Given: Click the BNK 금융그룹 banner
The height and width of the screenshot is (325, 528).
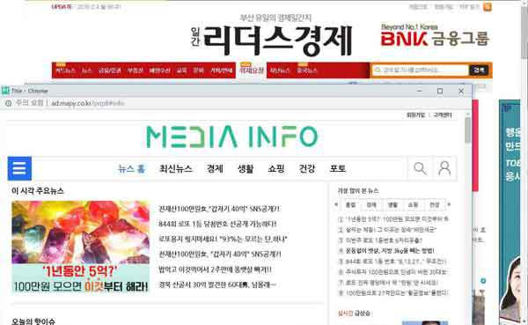Looking at the screenshot, I should (x=435, y=35).
